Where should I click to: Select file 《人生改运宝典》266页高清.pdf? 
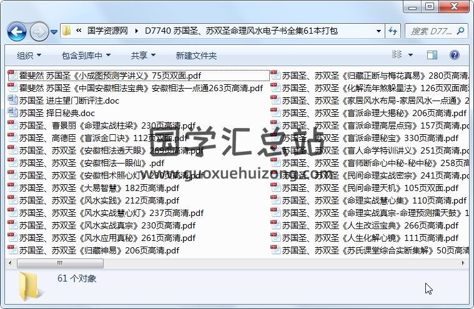365,225
